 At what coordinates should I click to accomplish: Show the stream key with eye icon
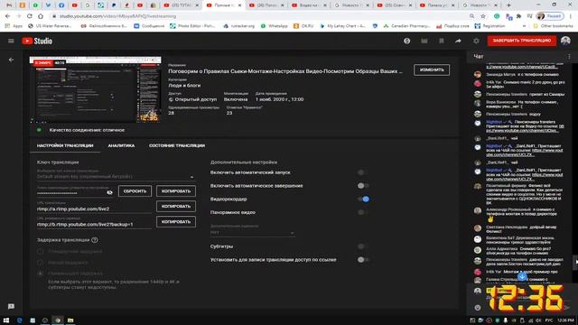pos(109,192)
